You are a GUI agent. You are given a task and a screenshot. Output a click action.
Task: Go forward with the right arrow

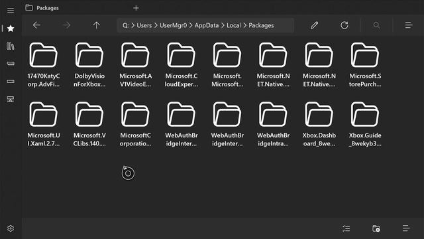[66, 25]
